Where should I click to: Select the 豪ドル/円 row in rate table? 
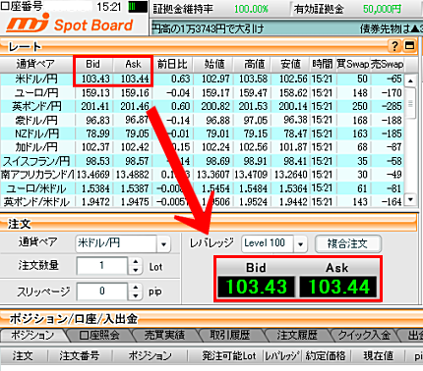pos(203,121)
